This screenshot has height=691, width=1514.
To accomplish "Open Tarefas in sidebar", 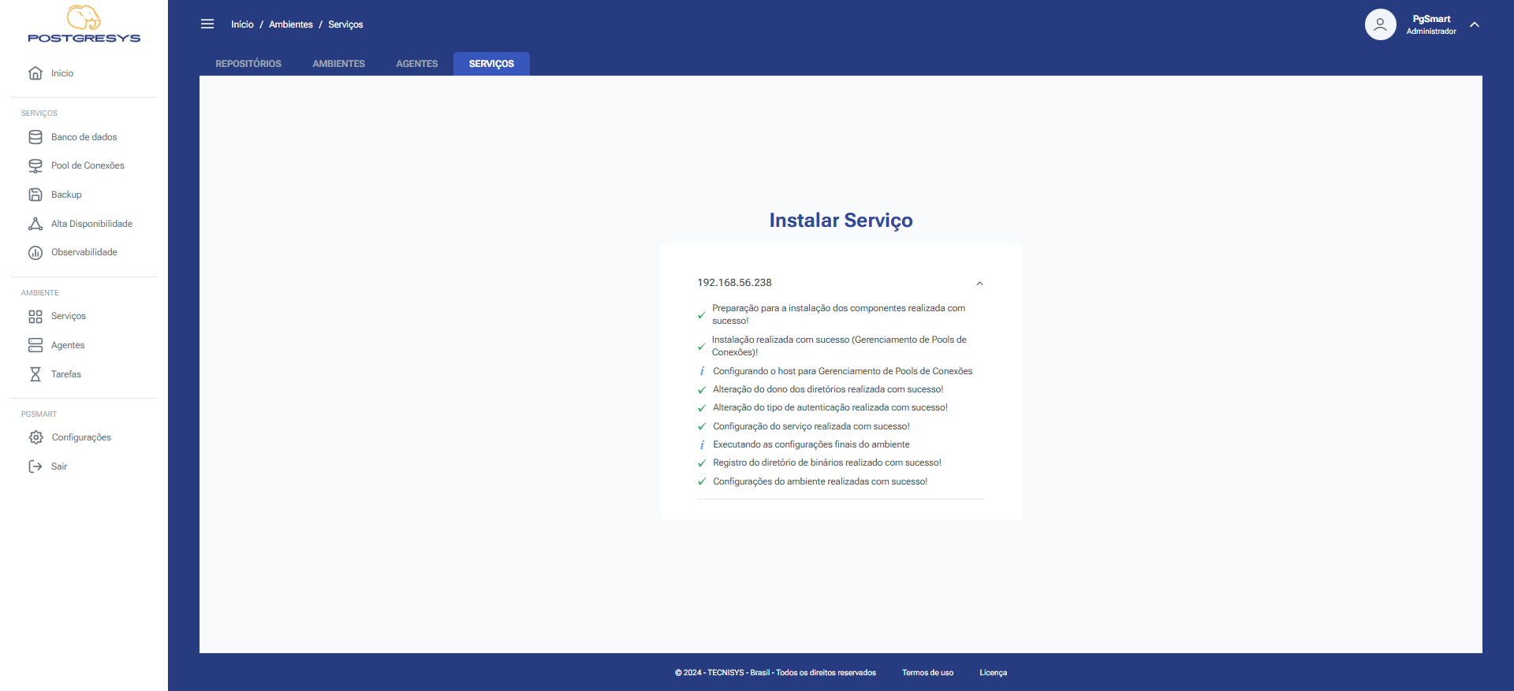I will click(66, 374).
